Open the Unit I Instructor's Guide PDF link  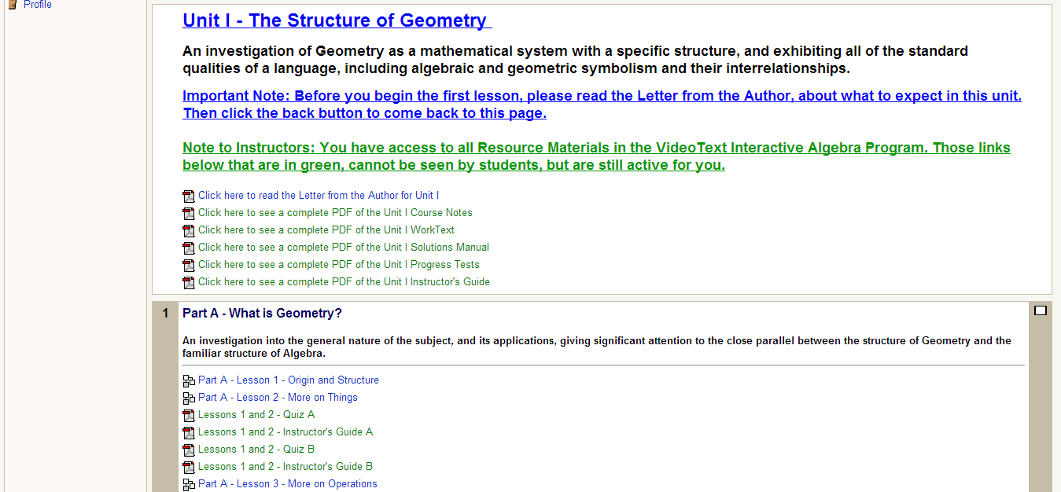[x=344, y=282]
